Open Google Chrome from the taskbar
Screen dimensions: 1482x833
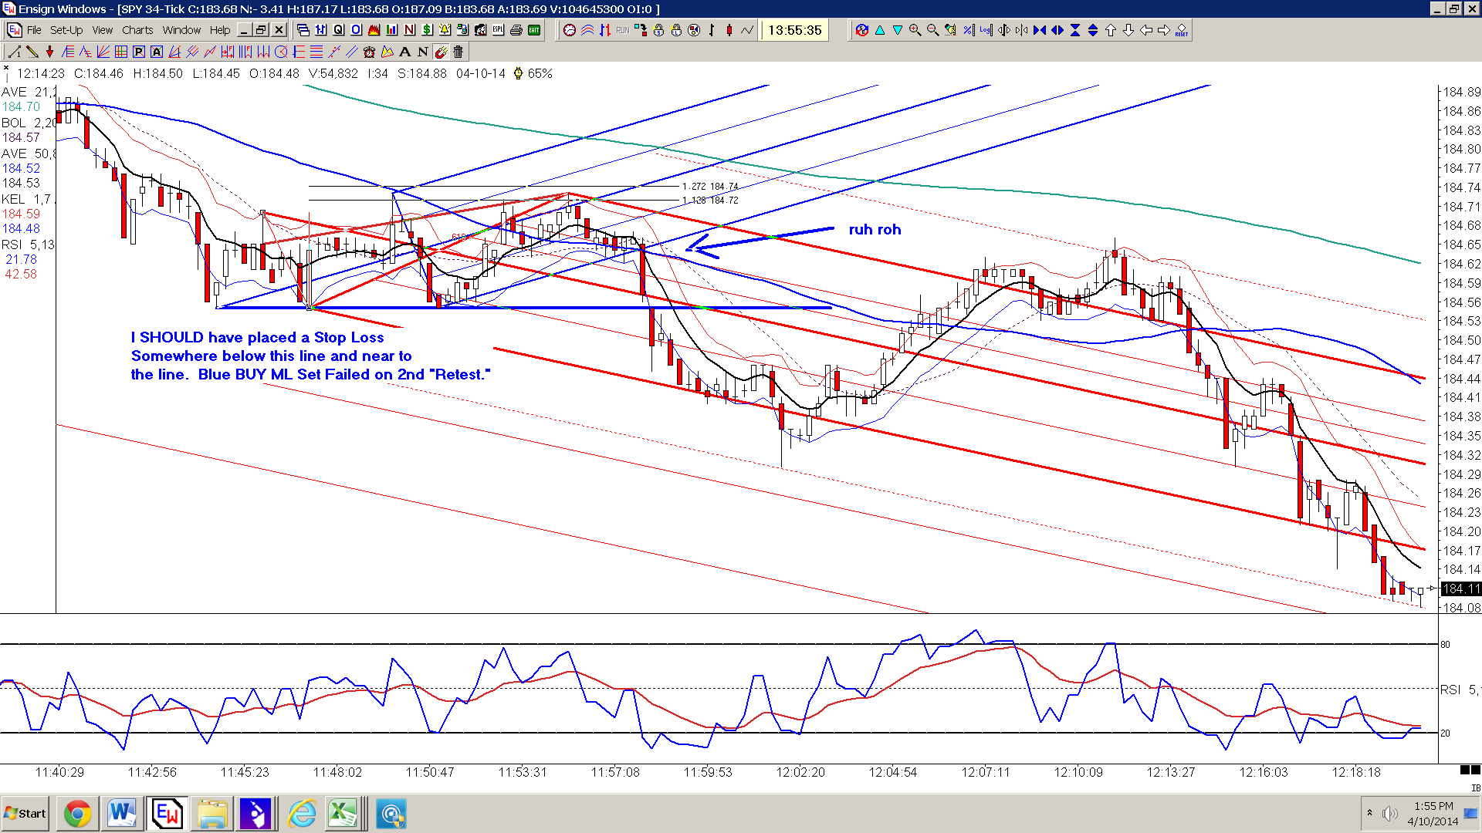pyautogui.click(x=77, y=814)
